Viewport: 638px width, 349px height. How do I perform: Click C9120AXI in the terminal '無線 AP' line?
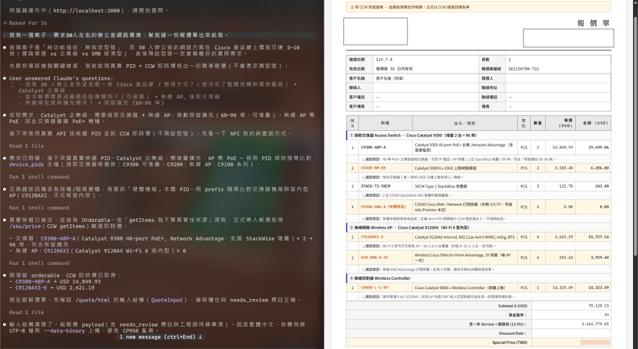coord(56,251)
